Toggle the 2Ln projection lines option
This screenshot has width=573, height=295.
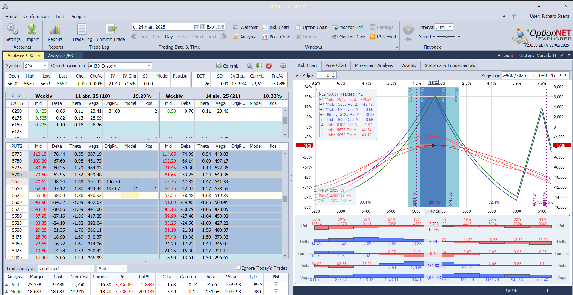tap(553, 75)
